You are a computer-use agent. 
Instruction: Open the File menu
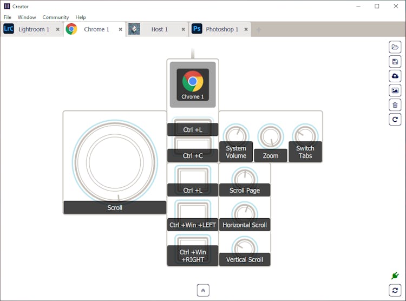point(8,17)
